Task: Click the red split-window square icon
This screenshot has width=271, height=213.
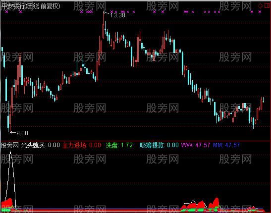Action: pyautogui.click(x=268, y=6)
